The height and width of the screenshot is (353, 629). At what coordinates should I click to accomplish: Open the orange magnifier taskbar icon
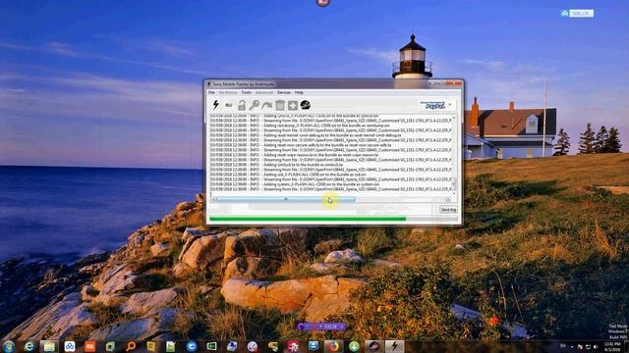tap(131, 346)
